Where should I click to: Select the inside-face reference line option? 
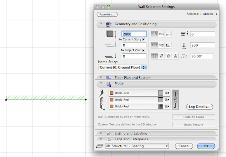[168, 34]
